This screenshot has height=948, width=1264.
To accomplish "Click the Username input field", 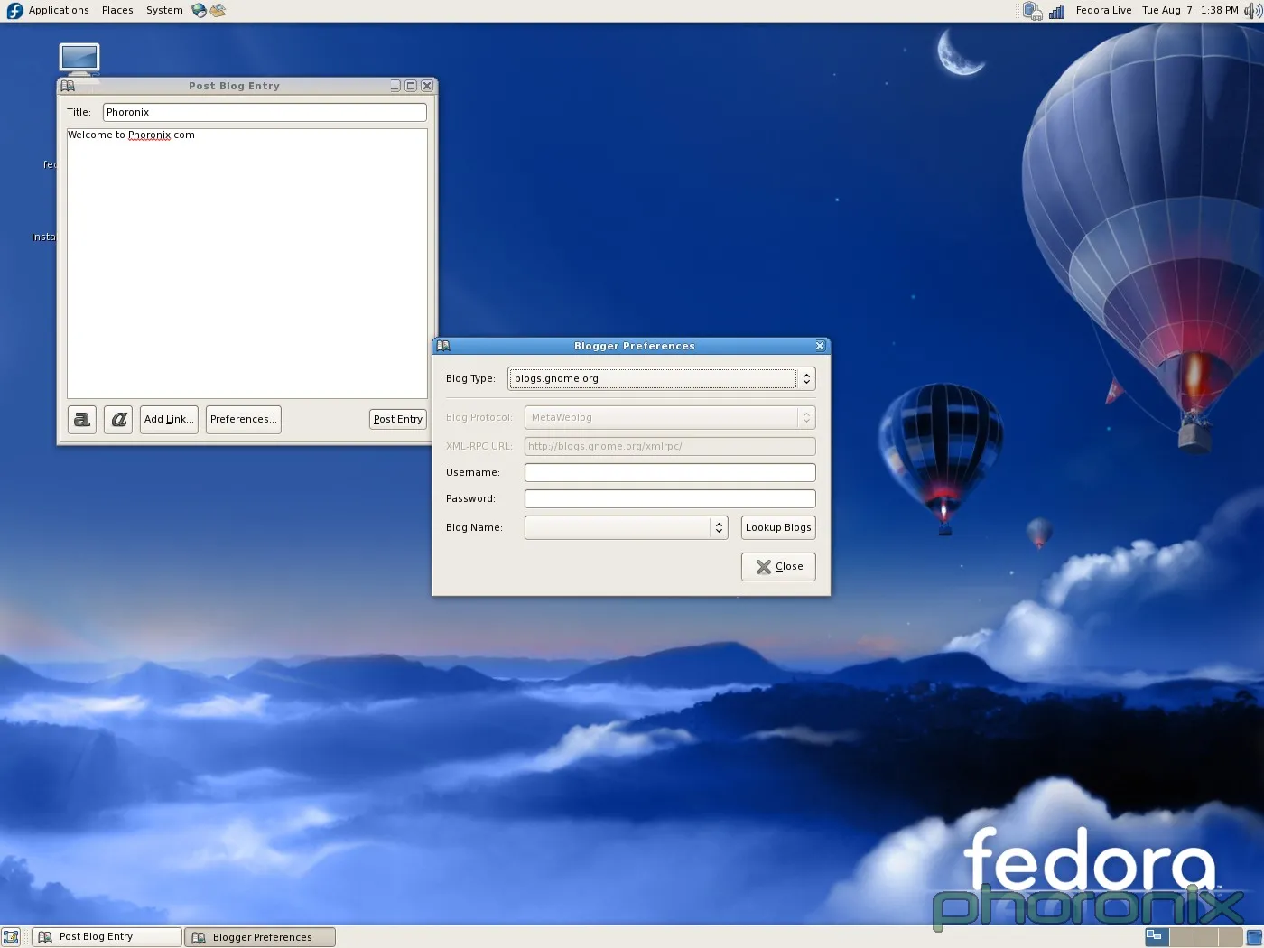I will (x=670, y=472).
